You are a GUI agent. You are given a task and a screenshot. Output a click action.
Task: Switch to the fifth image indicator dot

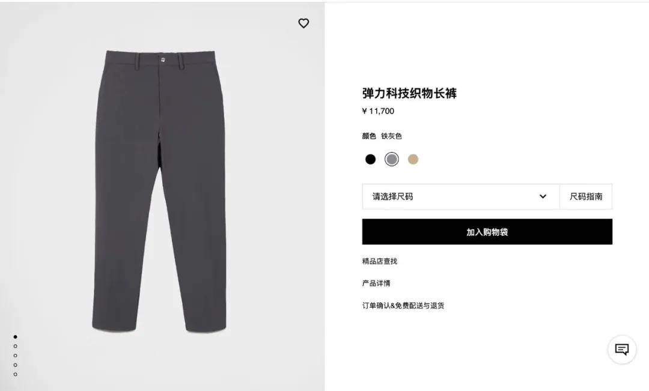(15, 374)
